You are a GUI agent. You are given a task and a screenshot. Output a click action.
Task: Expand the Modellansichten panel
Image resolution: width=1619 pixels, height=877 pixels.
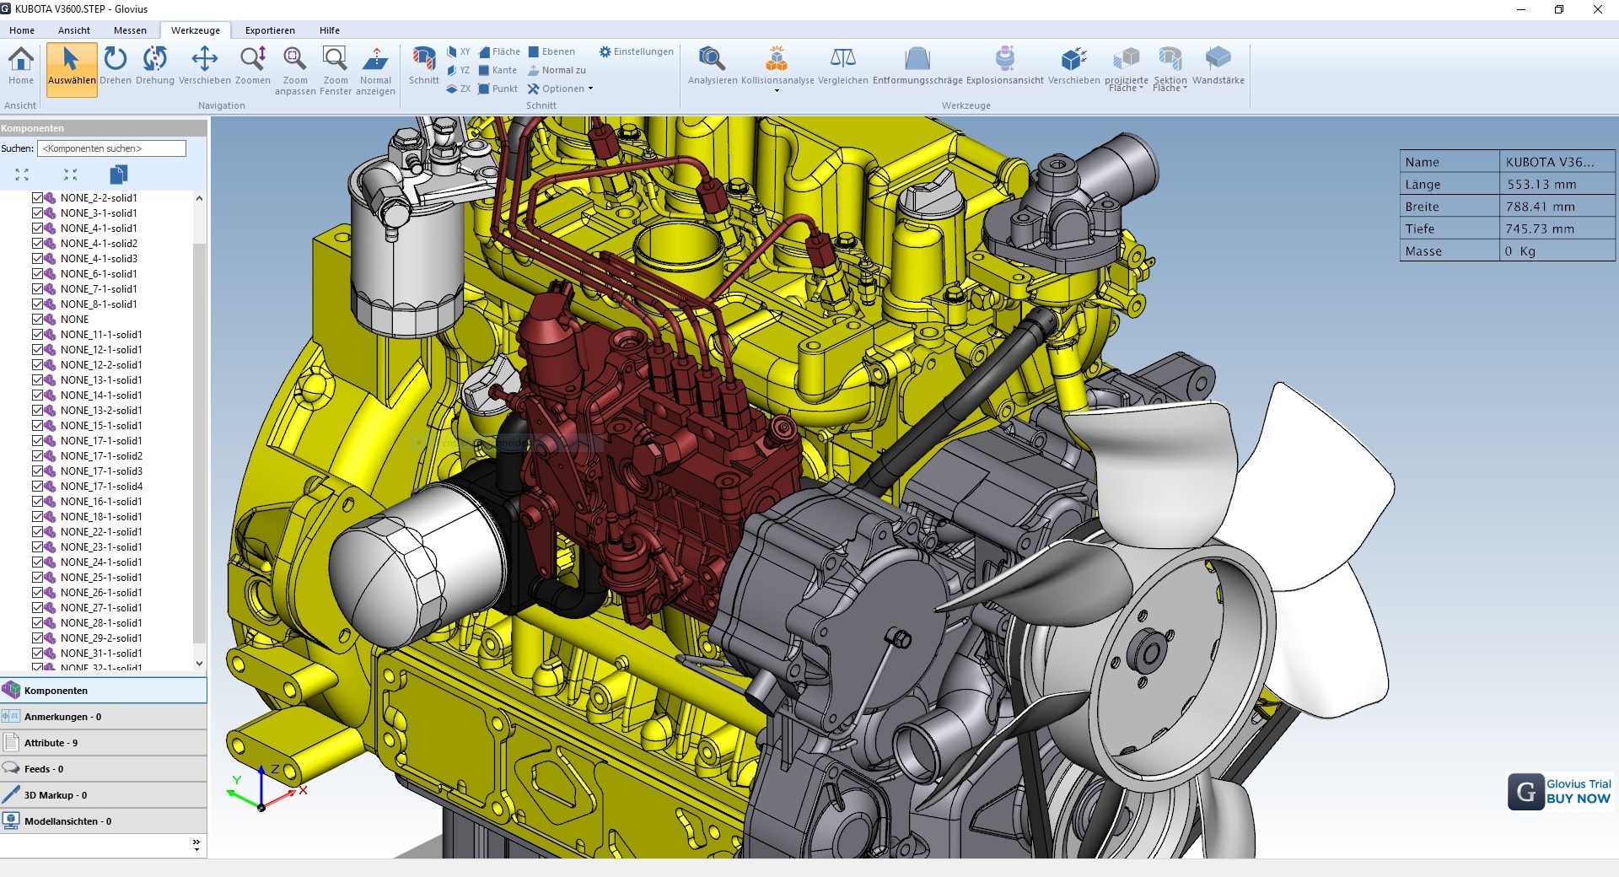coord(104,821)
